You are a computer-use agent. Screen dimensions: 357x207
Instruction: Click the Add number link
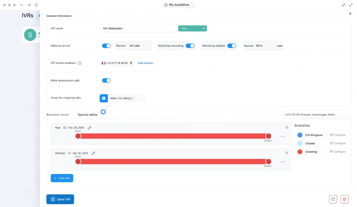145,63
